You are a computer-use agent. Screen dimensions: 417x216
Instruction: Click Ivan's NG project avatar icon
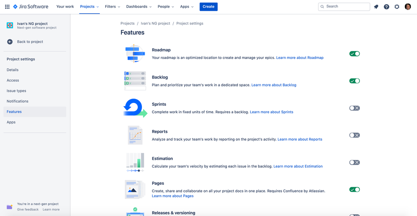click(x=10, y=25)
